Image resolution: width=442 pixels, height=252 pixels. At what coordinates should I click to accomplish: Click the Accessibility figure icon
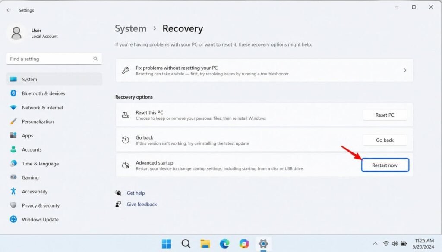pos(13,191)
